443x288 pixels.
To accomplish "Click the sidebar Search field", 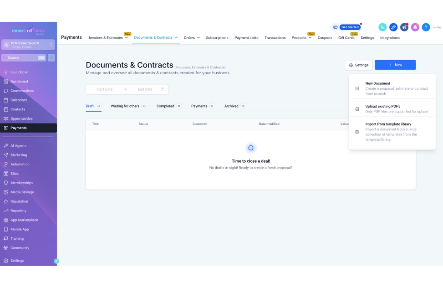I will 24,58.
